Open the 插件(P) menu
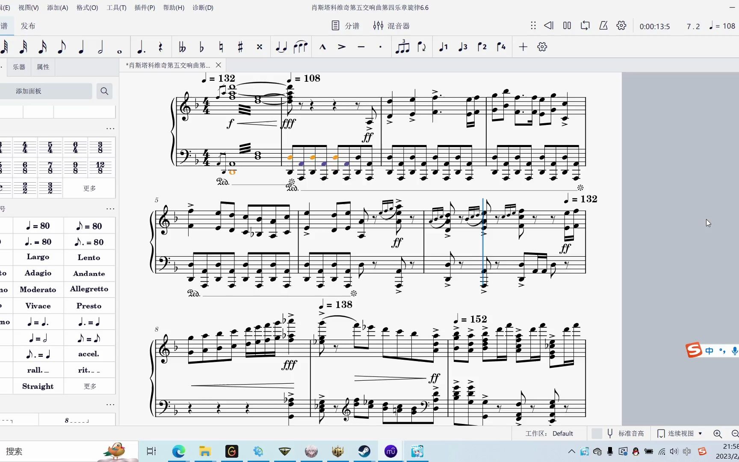 [145, 8]
